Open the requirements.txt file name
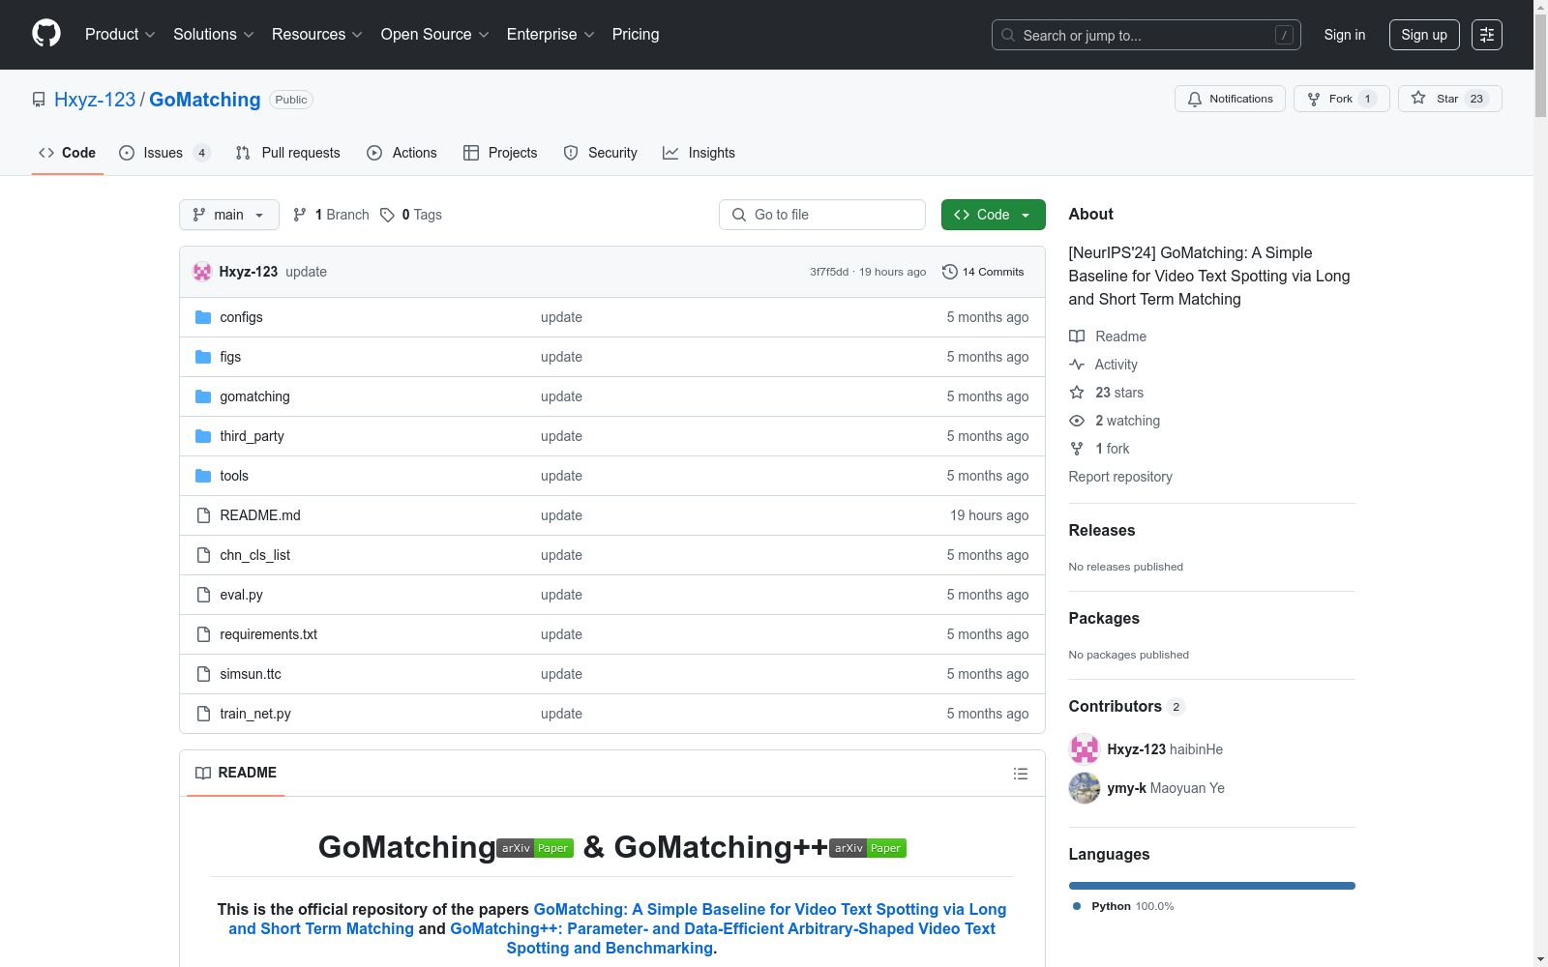1548x967 pixels. (269, 634)
